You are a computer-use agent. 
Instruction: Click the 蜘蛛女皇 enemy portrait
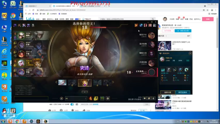point(152,54)
